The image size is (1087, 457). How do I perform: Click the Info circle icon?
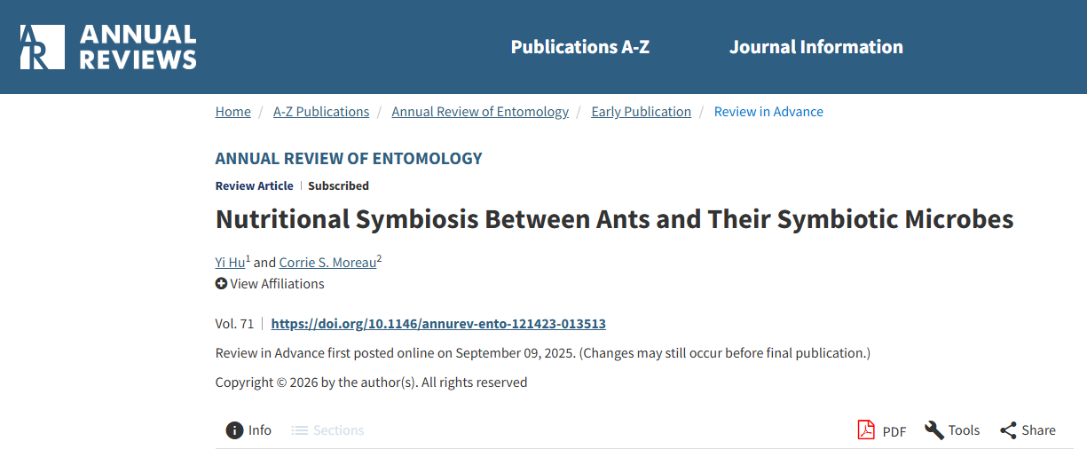point(234,430)
